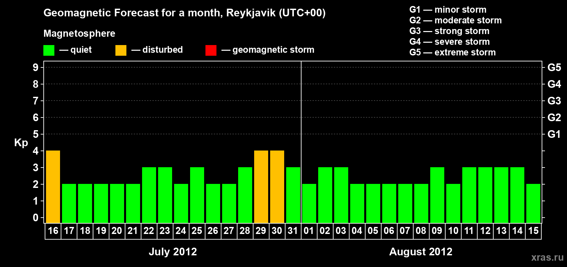Click the date label 20
The image size is (567, 267).
click(x=117, y=231)
